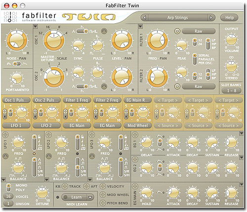Click slot 1 power icon
The height and width of the screenshot is (212, 247).
tap(4, 111)
